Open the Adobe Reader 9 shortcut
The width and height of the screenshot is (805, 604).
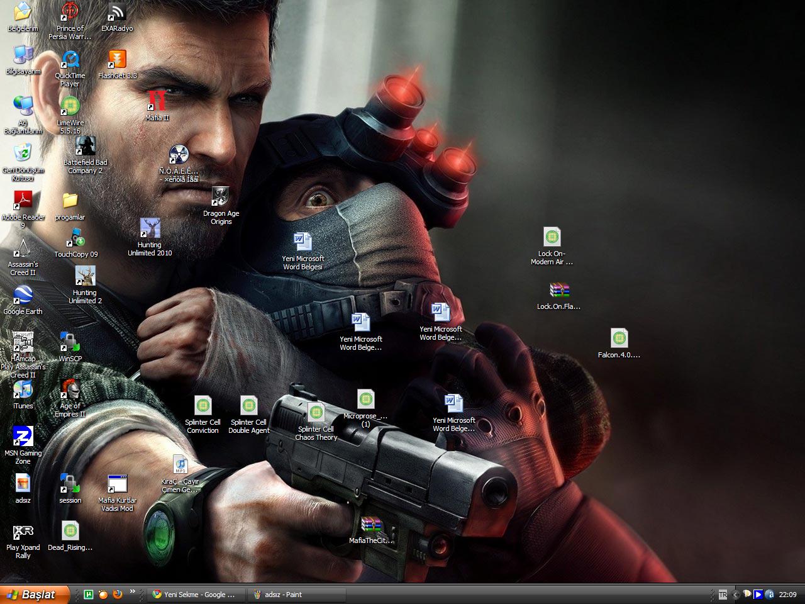click(23, 200)
